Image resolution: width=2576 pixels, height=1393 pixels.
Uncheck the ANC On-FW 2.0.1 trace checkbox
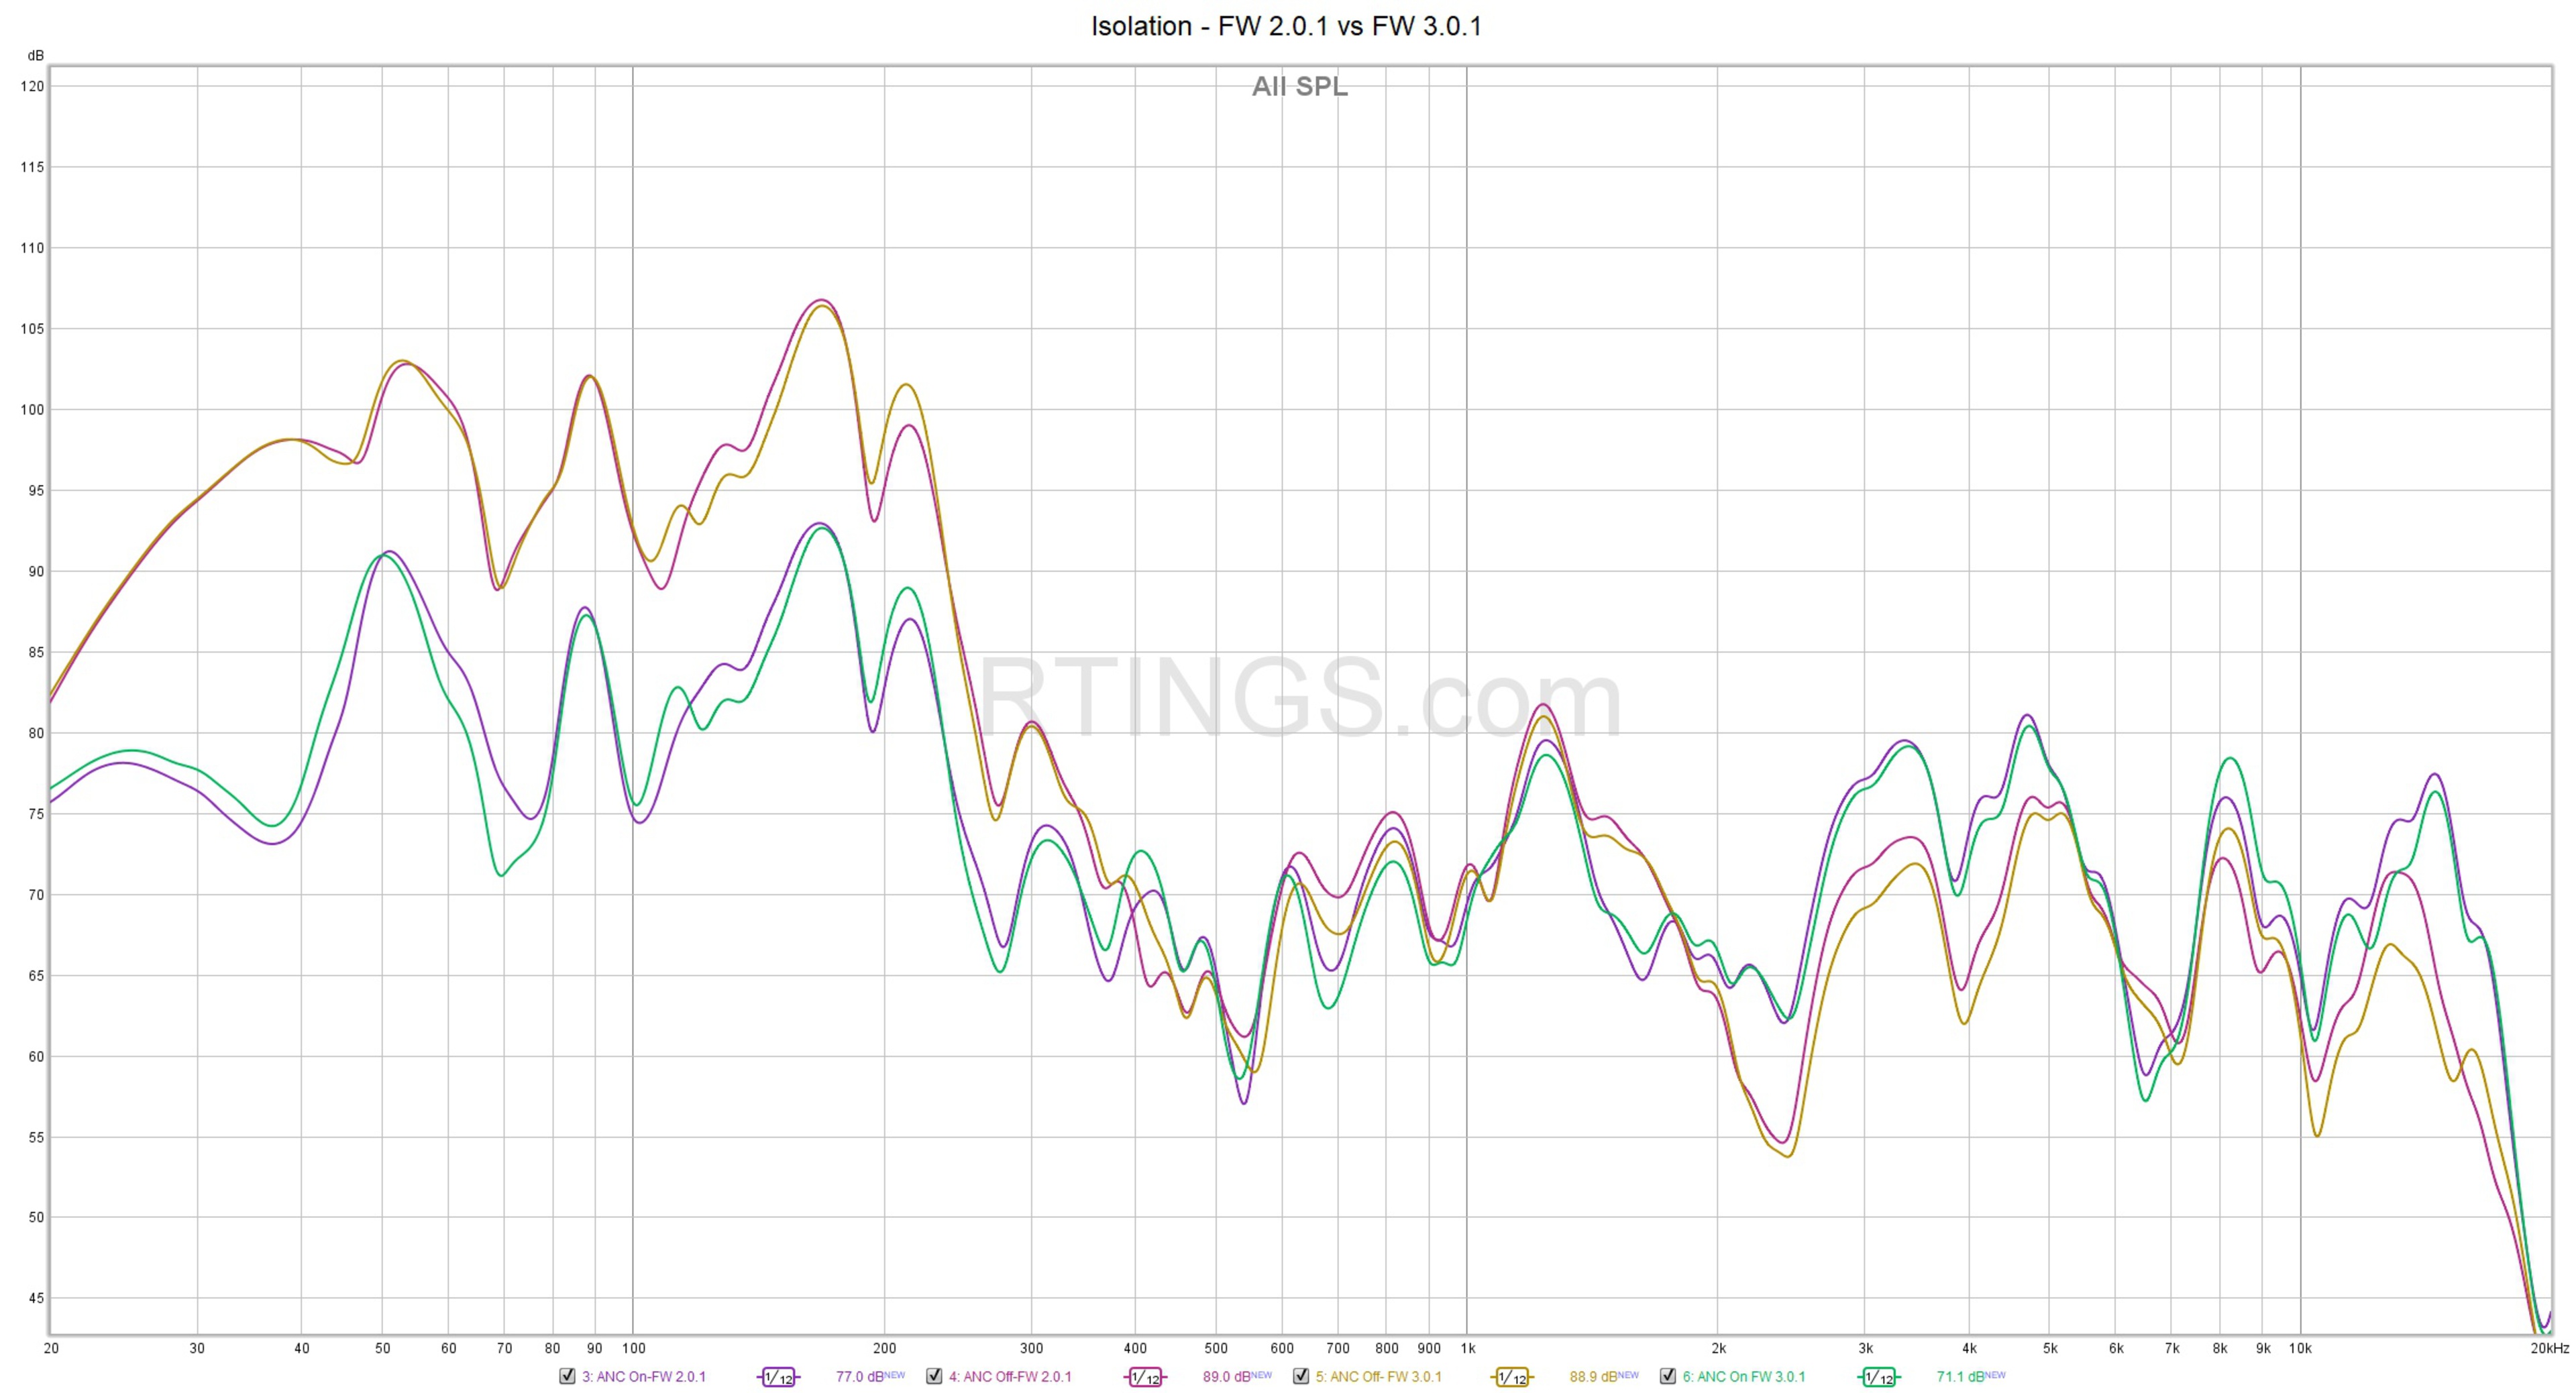tap(567, 1376)
